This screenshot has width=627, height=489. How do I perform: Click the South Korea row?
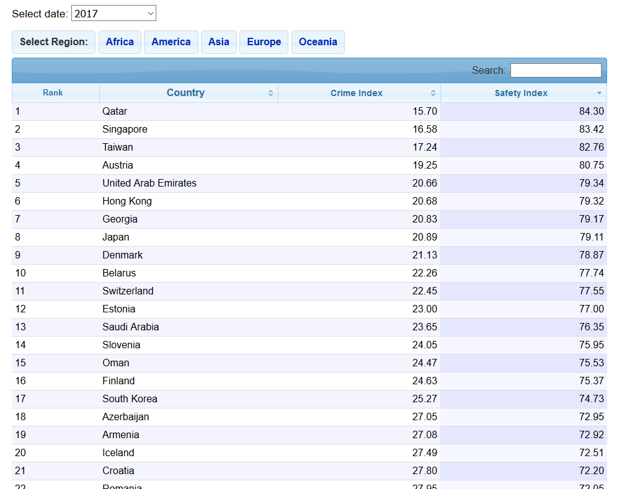[x=130, y=399]
